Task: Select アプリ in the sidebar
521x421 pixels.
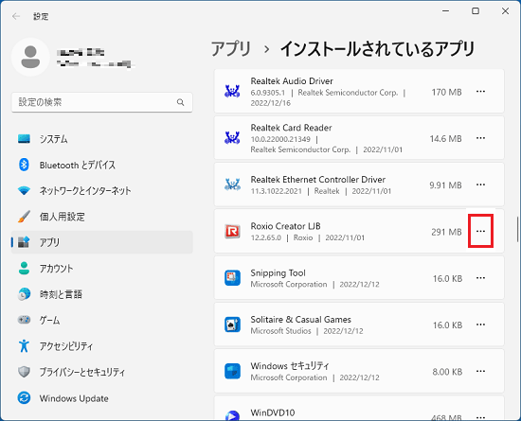Action: tap(102, 242)
